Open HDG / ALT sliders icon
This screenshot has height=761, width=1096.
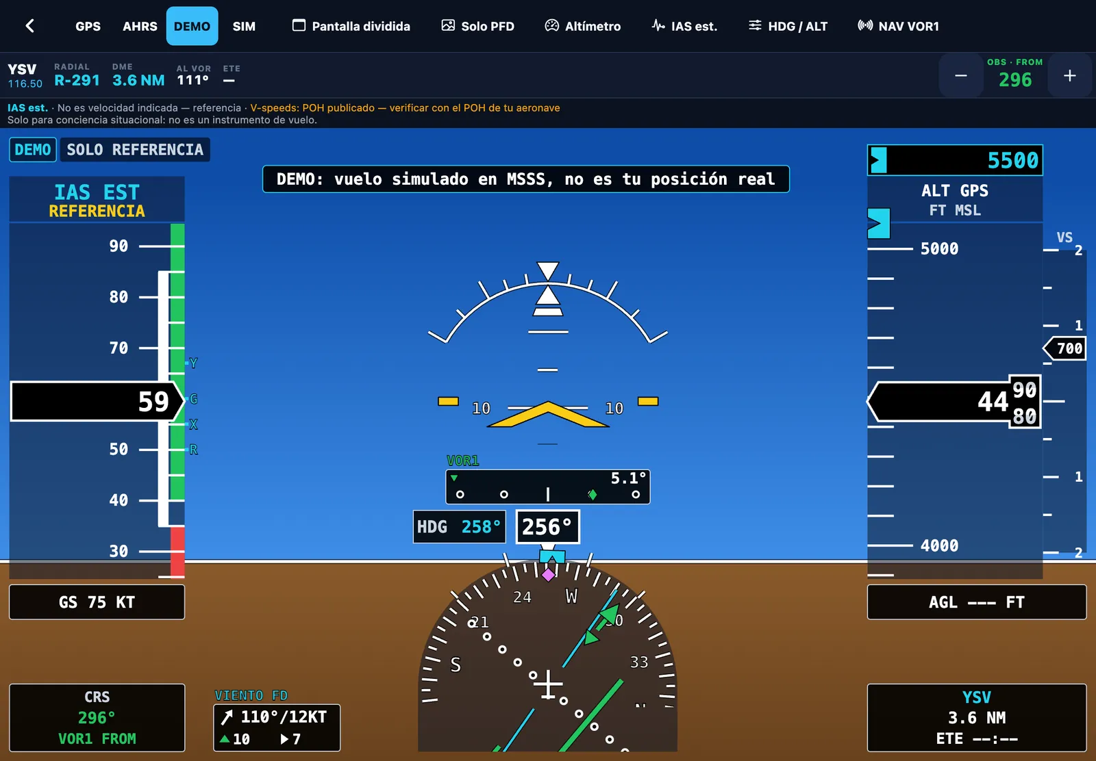point(755,25)
